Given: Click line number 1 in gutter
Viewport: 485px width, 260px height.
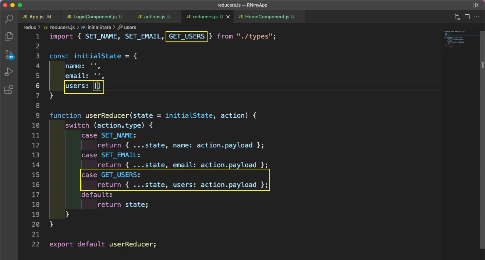Looking at the screenshot, I should [x=37, y=36].
